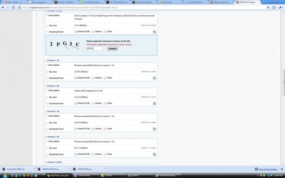The image size is (285, 178).
Task: Open the Windows Start menu
Action: coord(5,175)
